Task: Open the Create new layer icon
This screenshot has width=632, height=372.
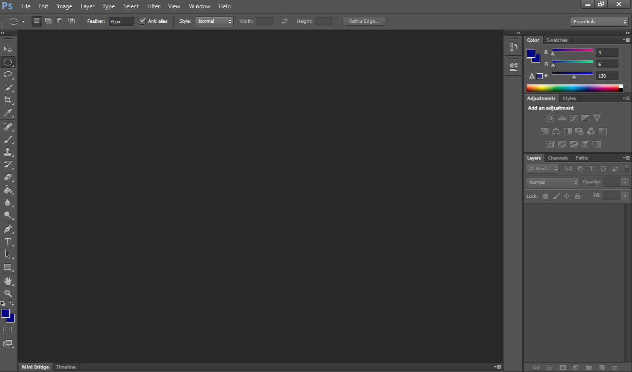Action: click(x=601, y=367)
